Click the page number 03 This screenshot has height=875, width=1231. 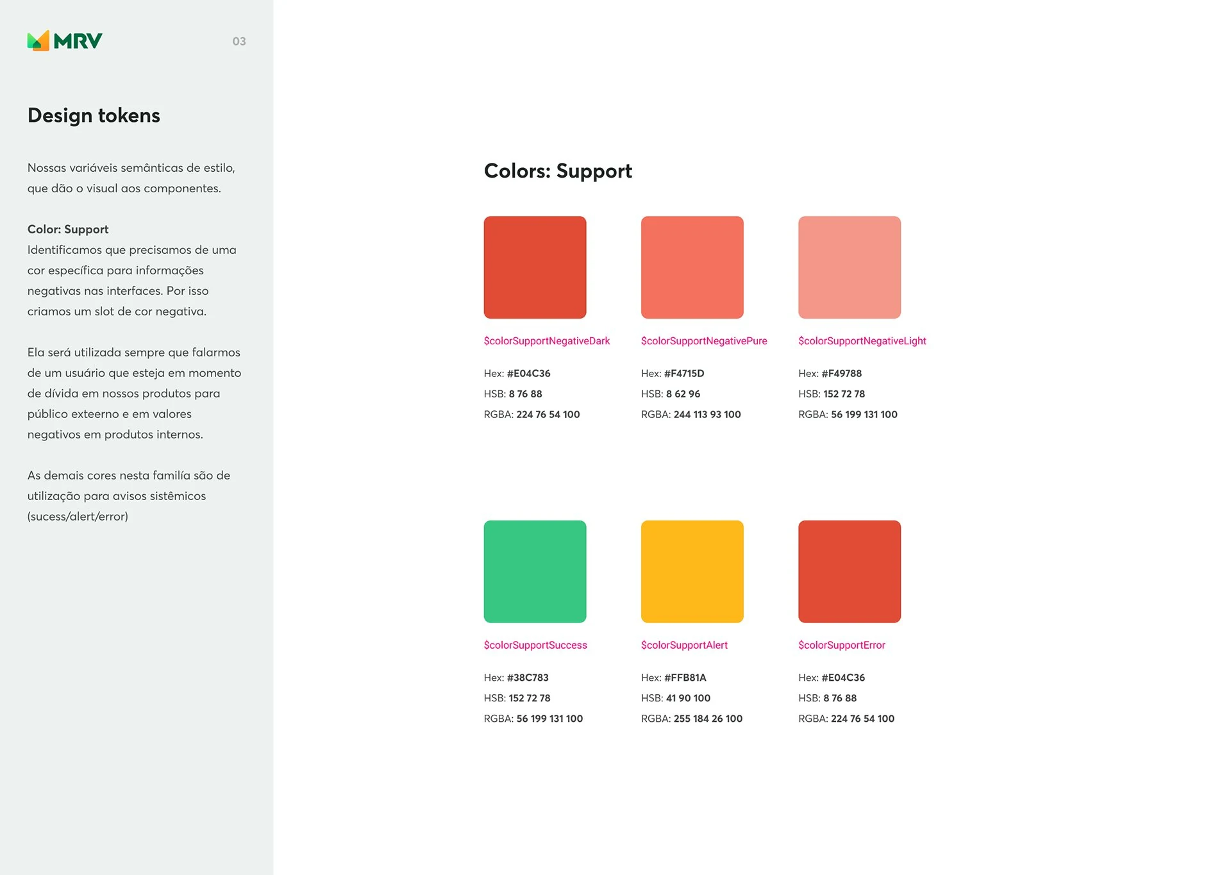[x=239, y=42]
